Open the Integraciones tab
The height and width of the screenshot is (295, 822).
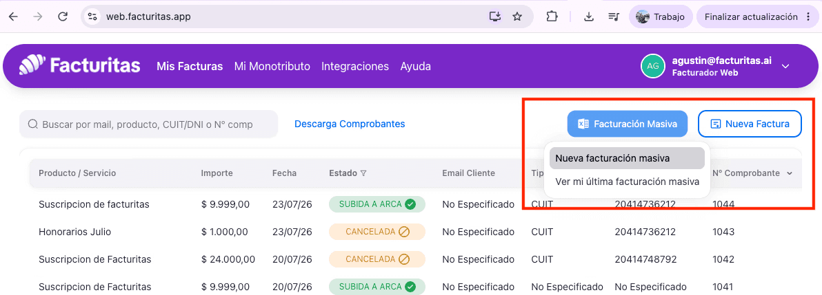coord(355,67)
